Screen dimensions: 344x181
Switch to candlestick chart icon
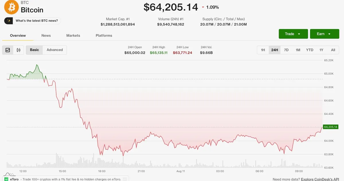19,50
